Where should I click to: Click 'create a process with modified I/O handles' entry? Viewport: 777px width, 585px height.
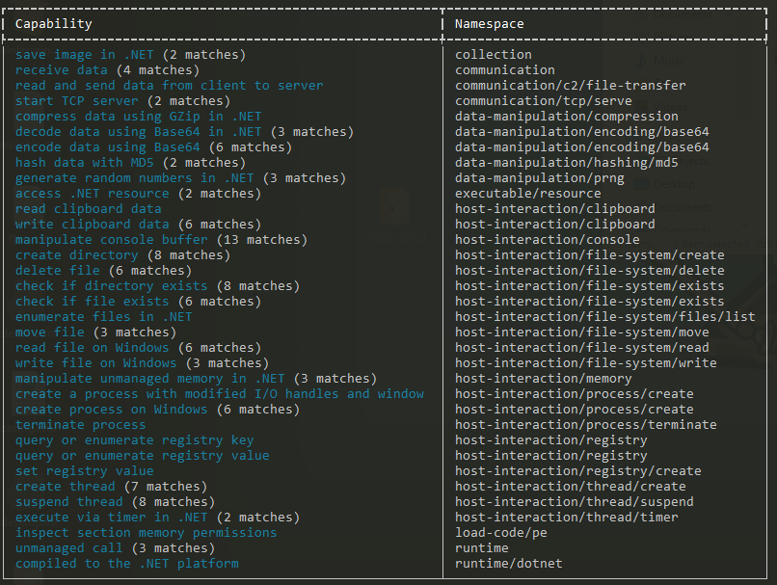[x=220, y=394]
